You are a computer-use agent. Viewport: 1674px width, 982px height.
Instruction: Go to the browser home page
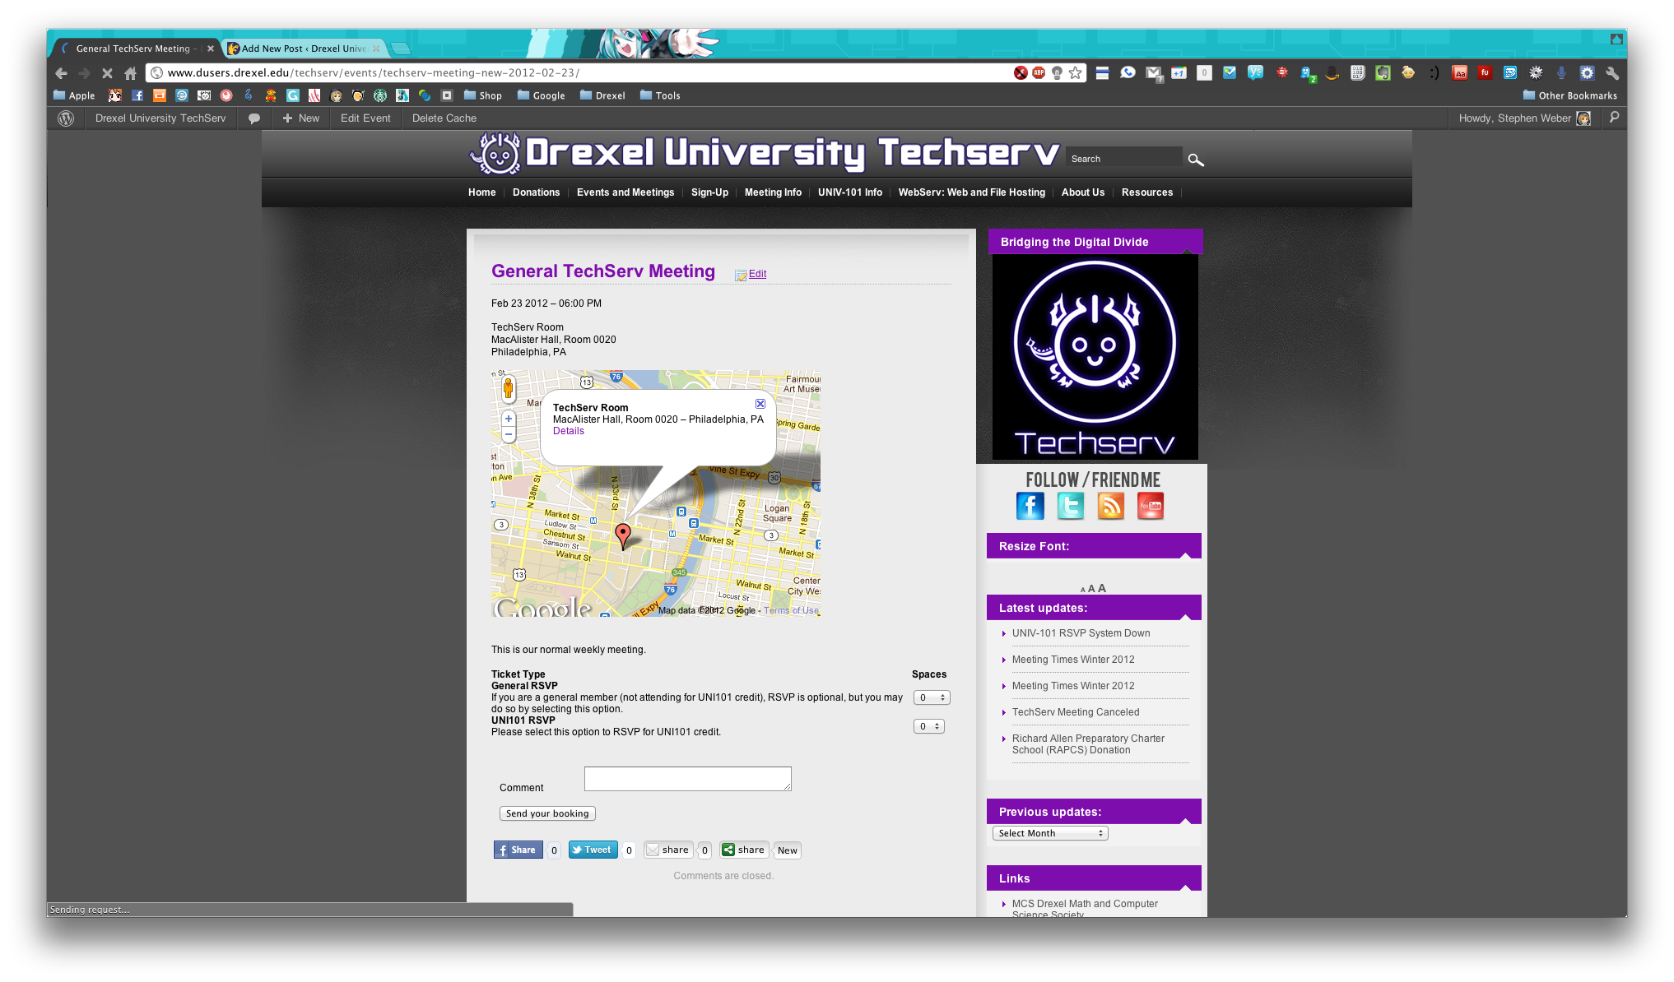click(130, 73)
